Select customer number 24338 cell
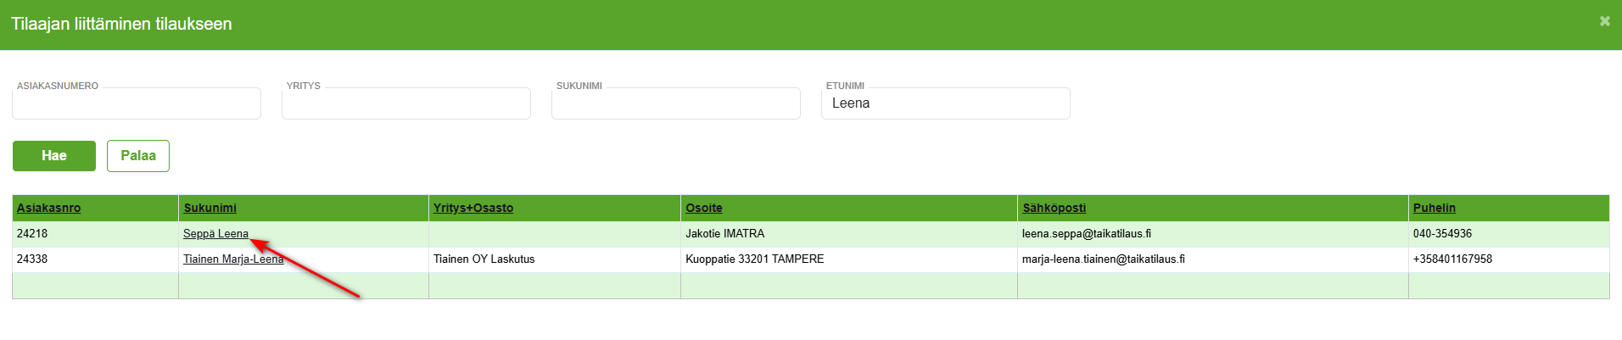Image resolution: width=1622 pixels, height=340 pixels. coord(32,259)
